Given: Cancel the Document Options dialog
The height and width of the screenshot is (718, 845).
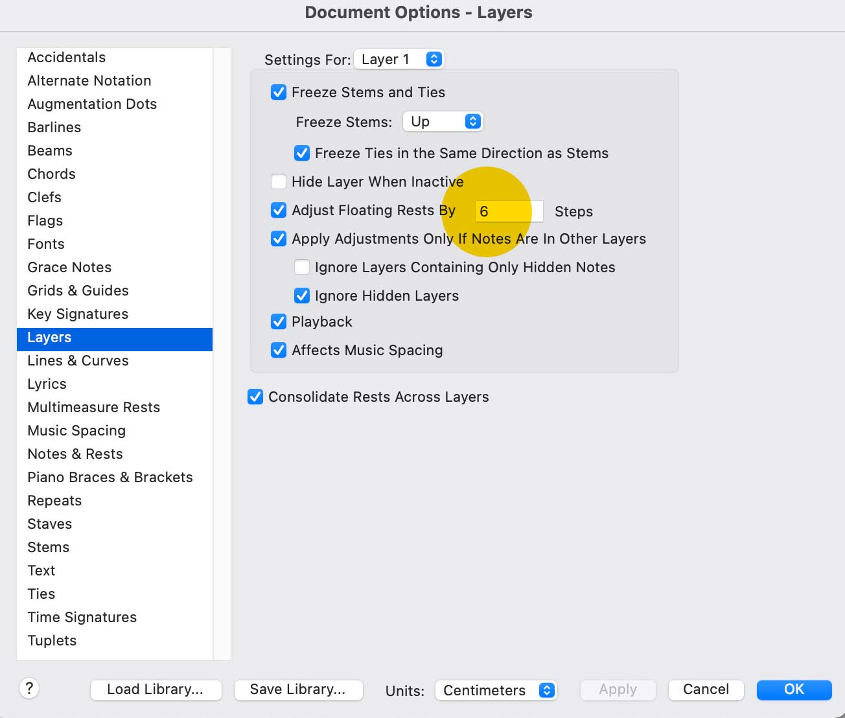Looking at the screenshot, I should click(x=706, y=689).
